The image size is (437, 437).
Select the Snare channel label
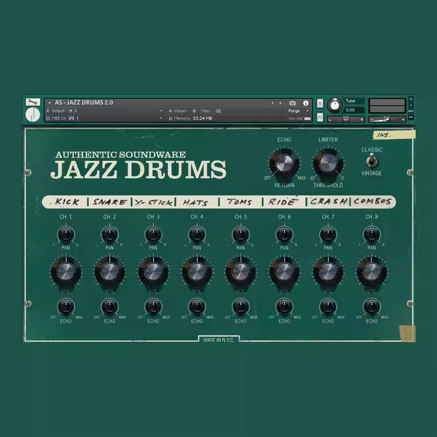(110, 202)
